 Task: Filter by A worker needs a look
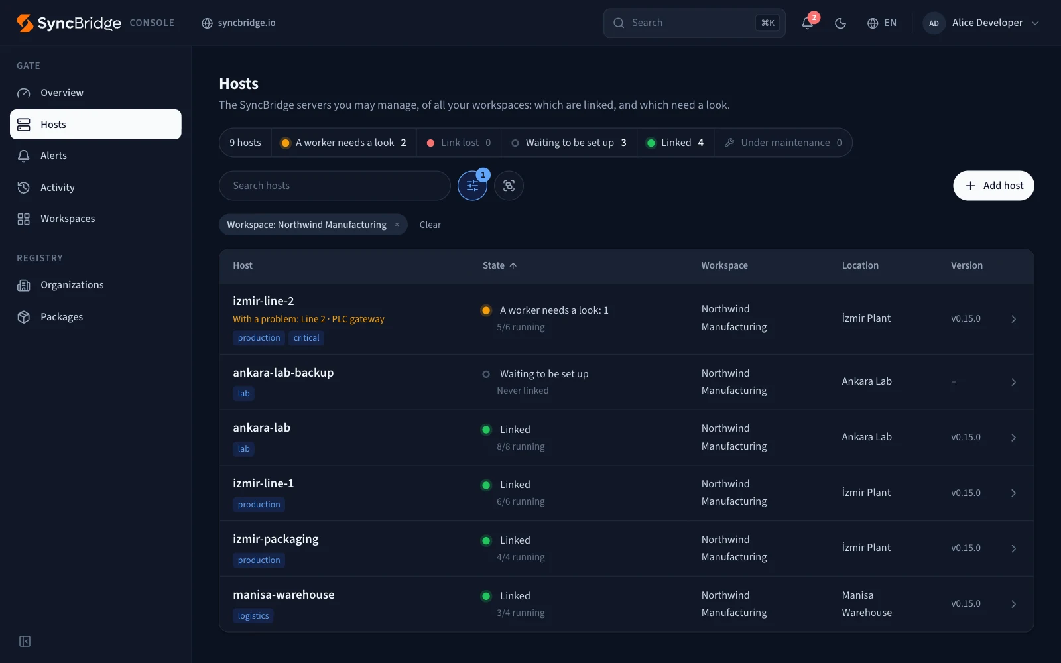344,143
